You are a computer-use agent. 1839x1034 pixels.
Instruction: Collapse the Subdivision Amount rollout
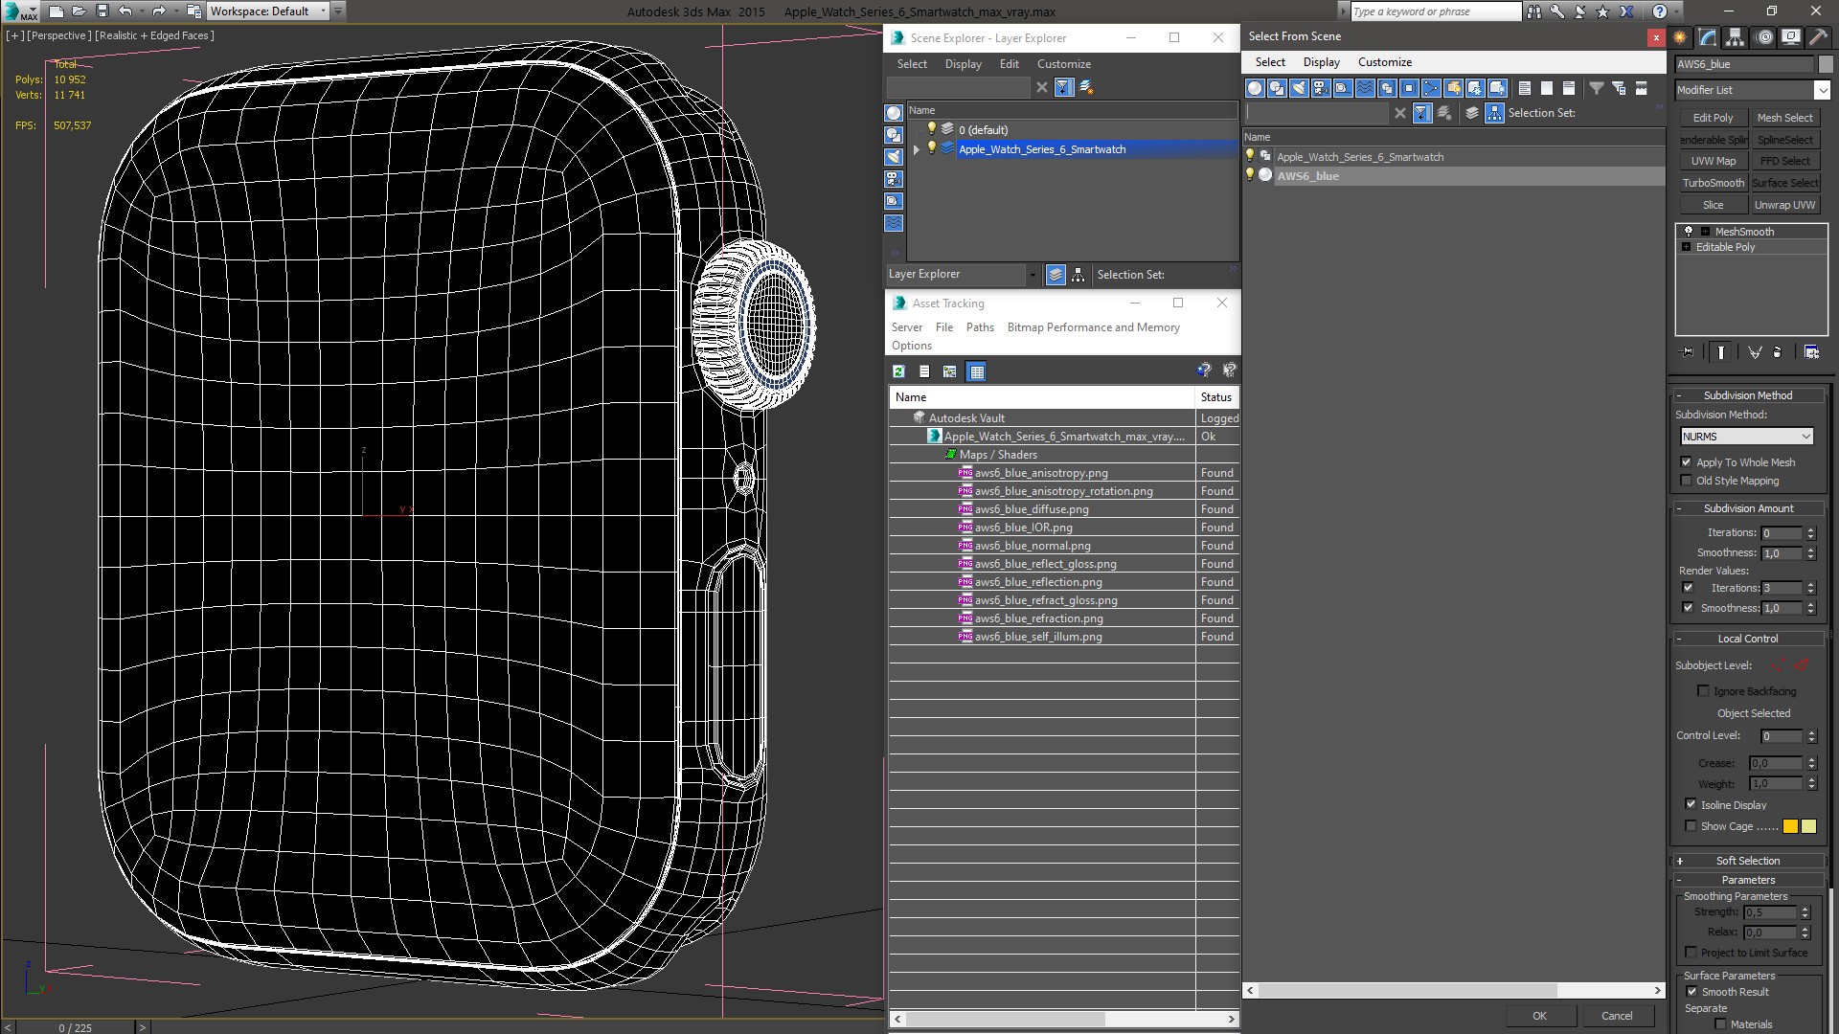pos(1749,508)
